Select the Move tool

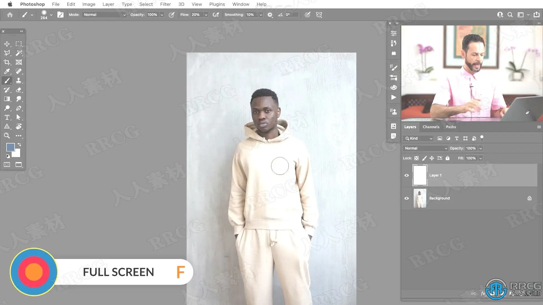click(x=7, y=44)
